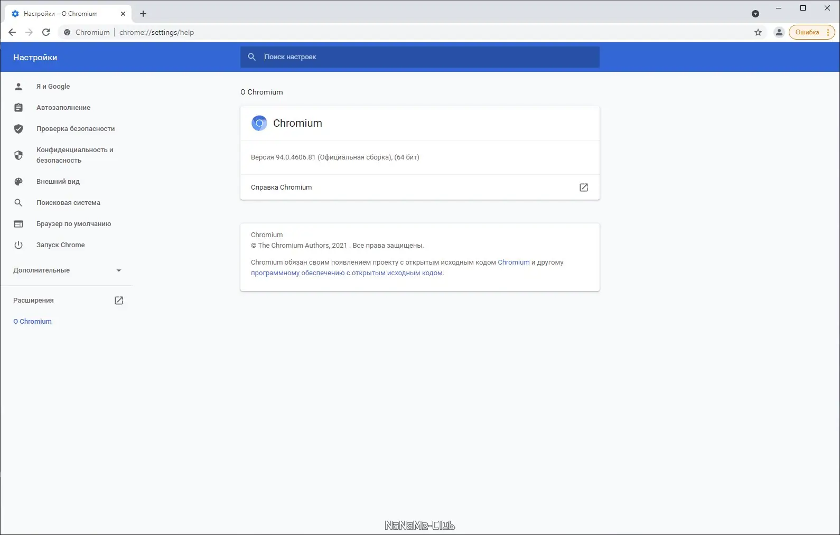Click the external link icon beside 'Расширения'
This screenshot has width=840, height=535.
[119, 301]
